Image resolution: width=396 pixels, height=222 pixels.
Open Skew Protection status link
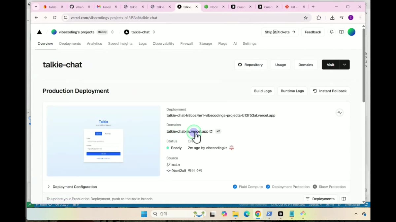329,187
